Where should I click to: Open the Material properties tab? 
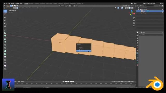click(x=137, y=65)
